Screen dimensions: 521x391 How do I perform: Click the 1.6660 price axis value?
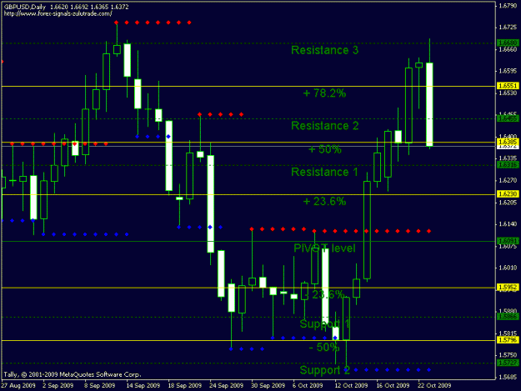click(x=508, y=49)
